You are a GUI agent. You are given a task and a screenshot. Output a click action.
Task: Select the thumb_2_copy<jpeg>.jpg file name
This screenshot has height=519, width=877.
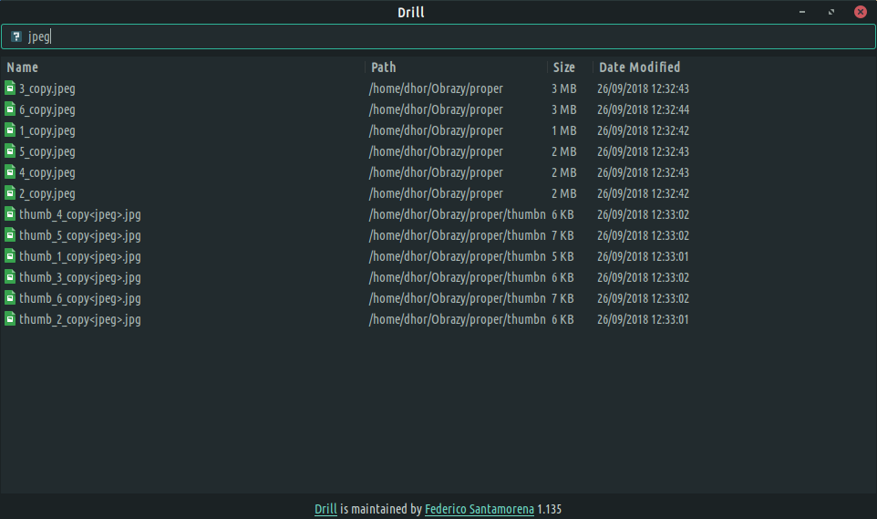[80, 319]
